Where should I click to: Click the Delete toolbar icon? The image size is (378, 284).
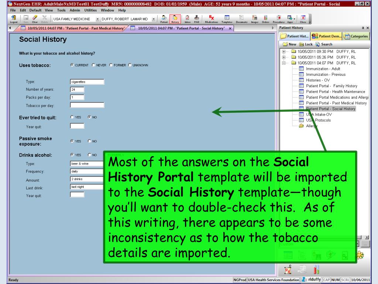45,19
